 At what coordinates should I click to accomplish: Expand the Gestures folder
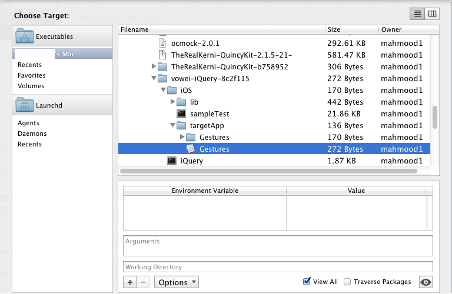pyautogui.click(x=182, y=137)
